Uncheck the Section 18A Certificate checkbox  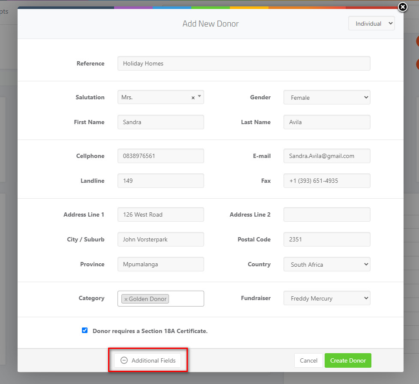pyautogui.click(x=85, y=330)
